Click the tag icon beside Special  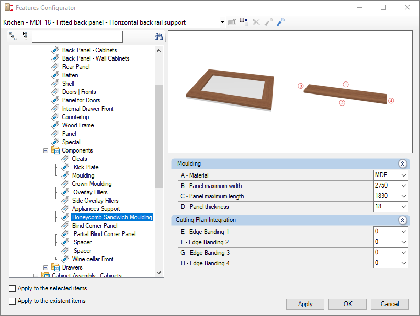pyautogui.click(x=55, y=142)
